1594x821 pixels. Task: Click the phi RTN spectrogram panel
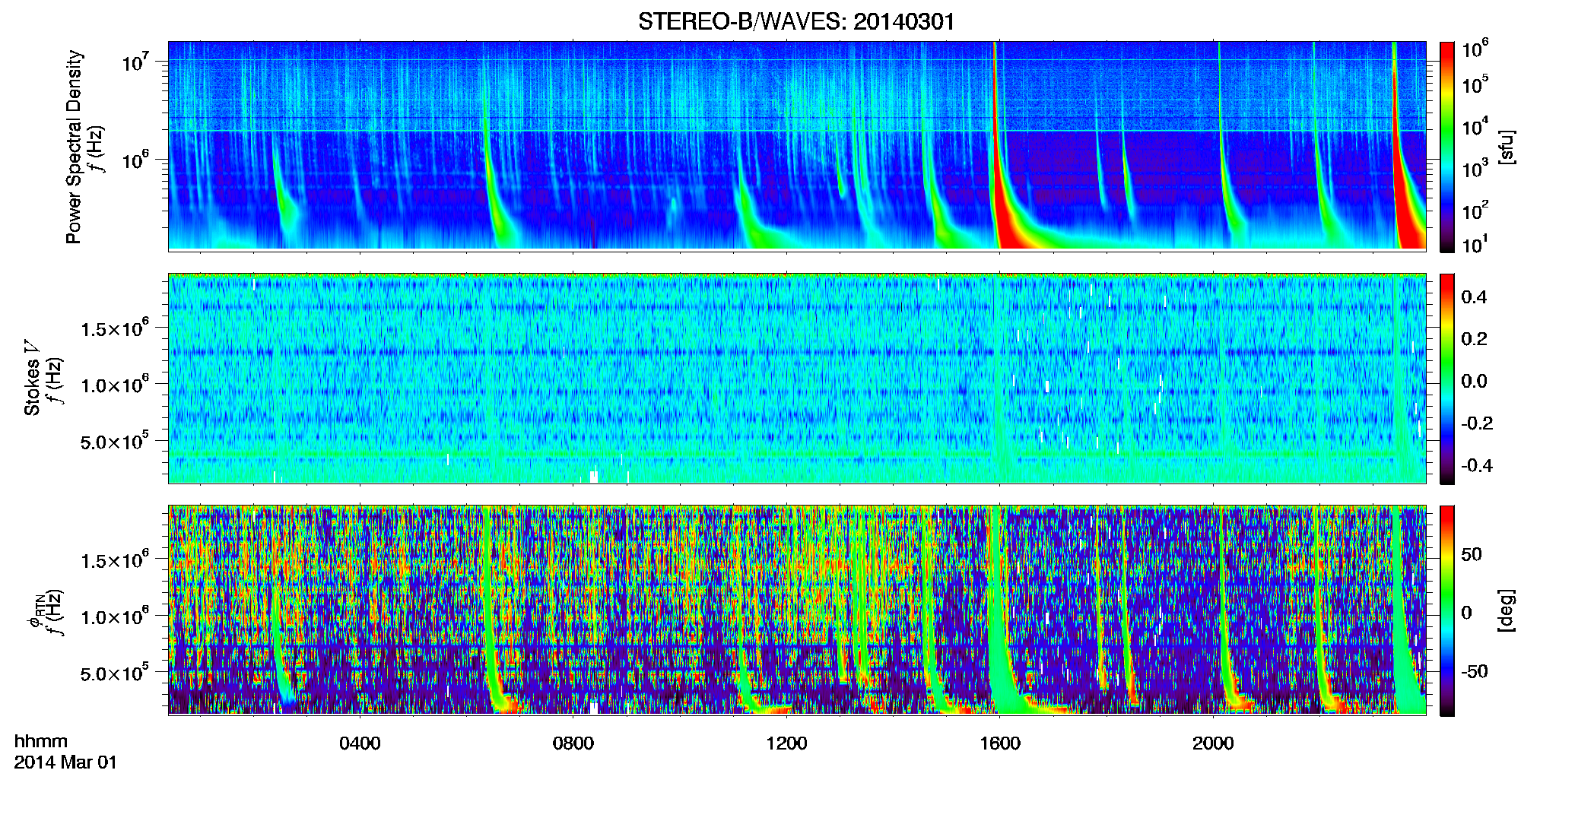pyautogui.click(x=797, y=610)
